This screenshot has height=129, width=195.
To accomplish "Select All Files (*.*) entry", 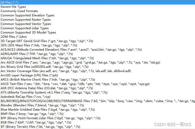I will (97, 2).
